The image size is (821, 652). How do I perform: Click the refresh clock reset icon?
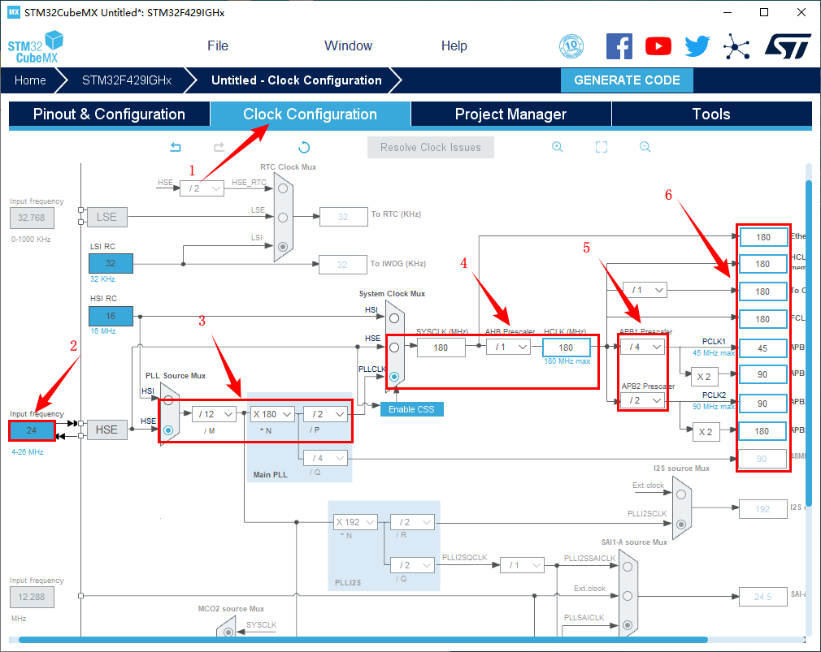(304, 147)
